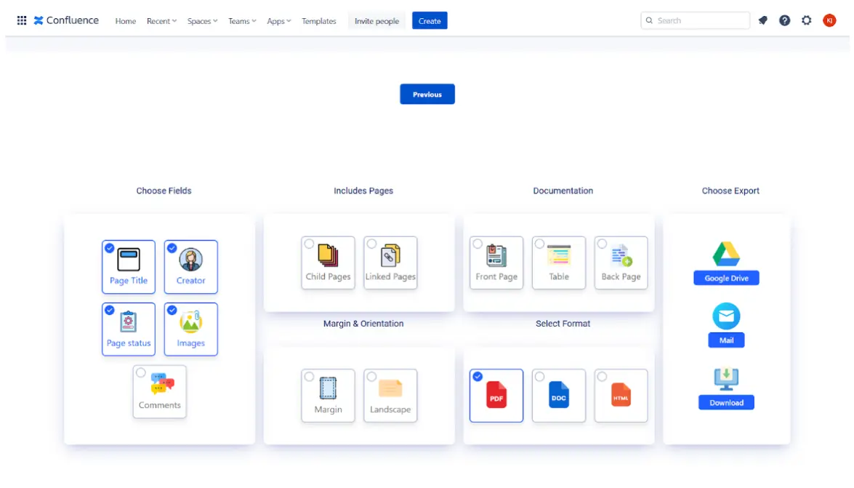Screen dimensions: 854x488
Task: Expand the Spaces dropdown menu
Action: [x=202, y=21]
